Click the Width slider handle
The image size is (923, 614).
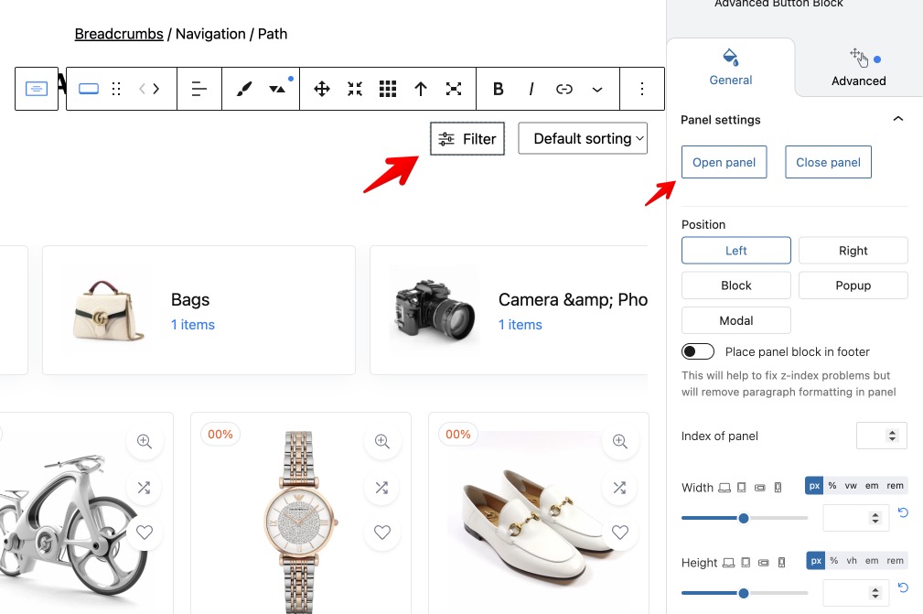click(x=744, y=518)
